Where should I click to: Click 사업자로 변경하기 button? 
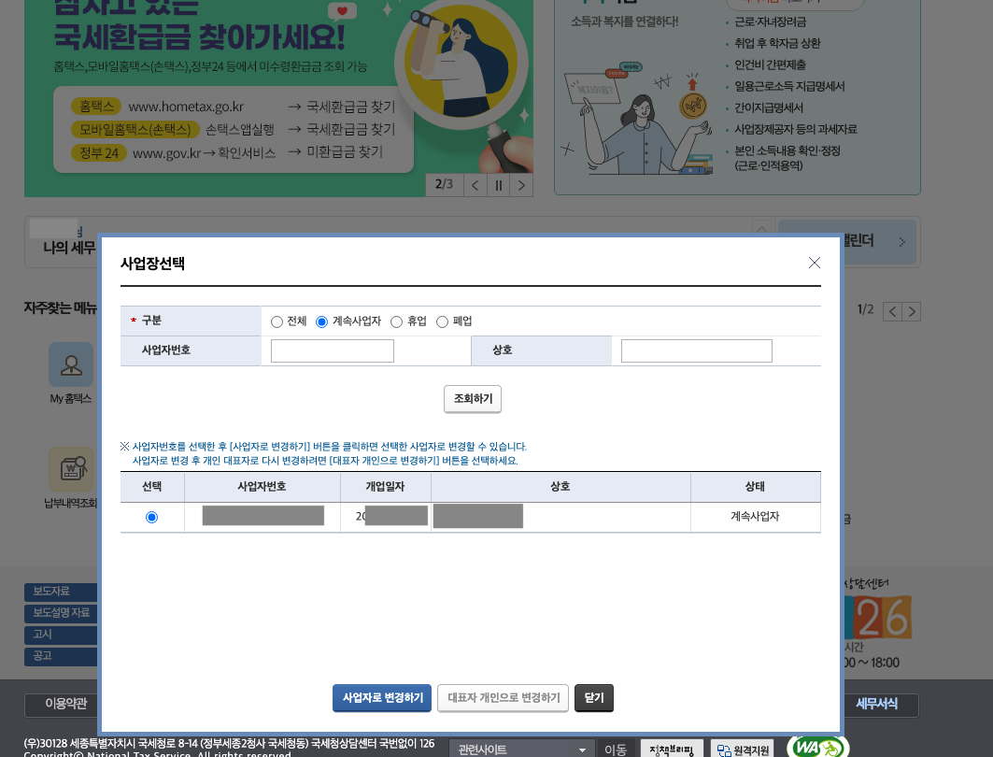point(382,697)
